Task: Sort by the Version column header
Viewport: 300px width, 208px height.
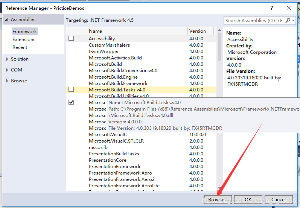Action: pos(201,31)
